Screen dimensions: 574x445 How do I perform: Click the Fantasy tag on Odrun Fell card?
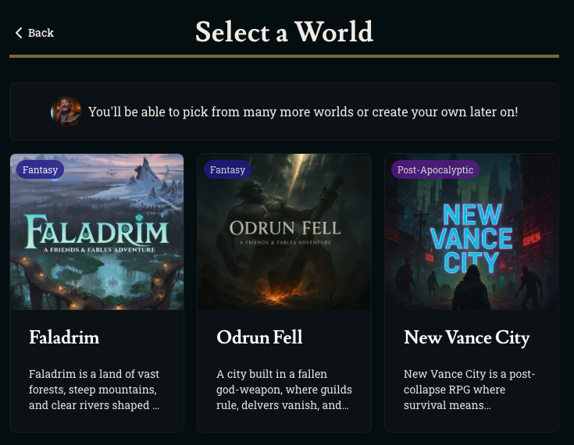coord(227,169)
